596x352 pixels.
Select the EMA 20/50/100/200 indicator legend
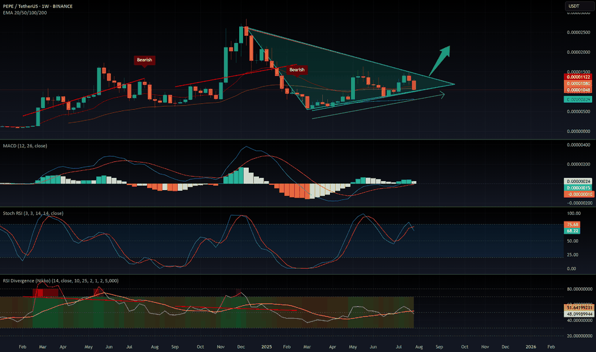(x=25, y=13)
